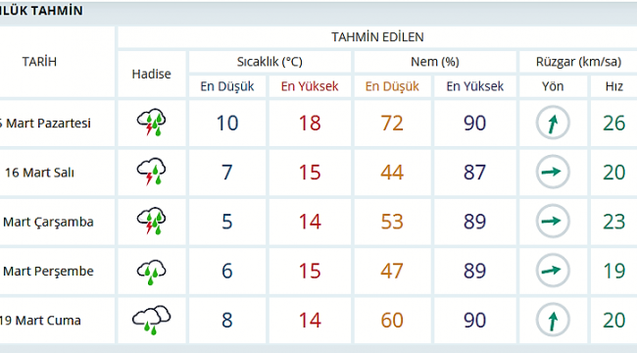The height and width of the screenshot is (353, 637).
Task: Click wind direction arrow for Mart Çarşamba
Action: tap(553, 222)
